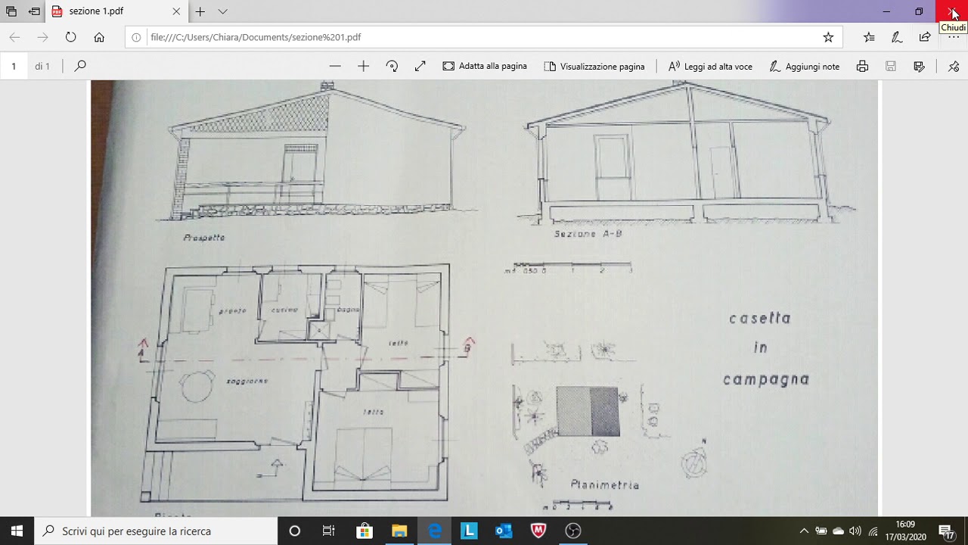The image size is (968, 545).
Task: Open the Action Center notifications
Action: click(x=946, y=531)
